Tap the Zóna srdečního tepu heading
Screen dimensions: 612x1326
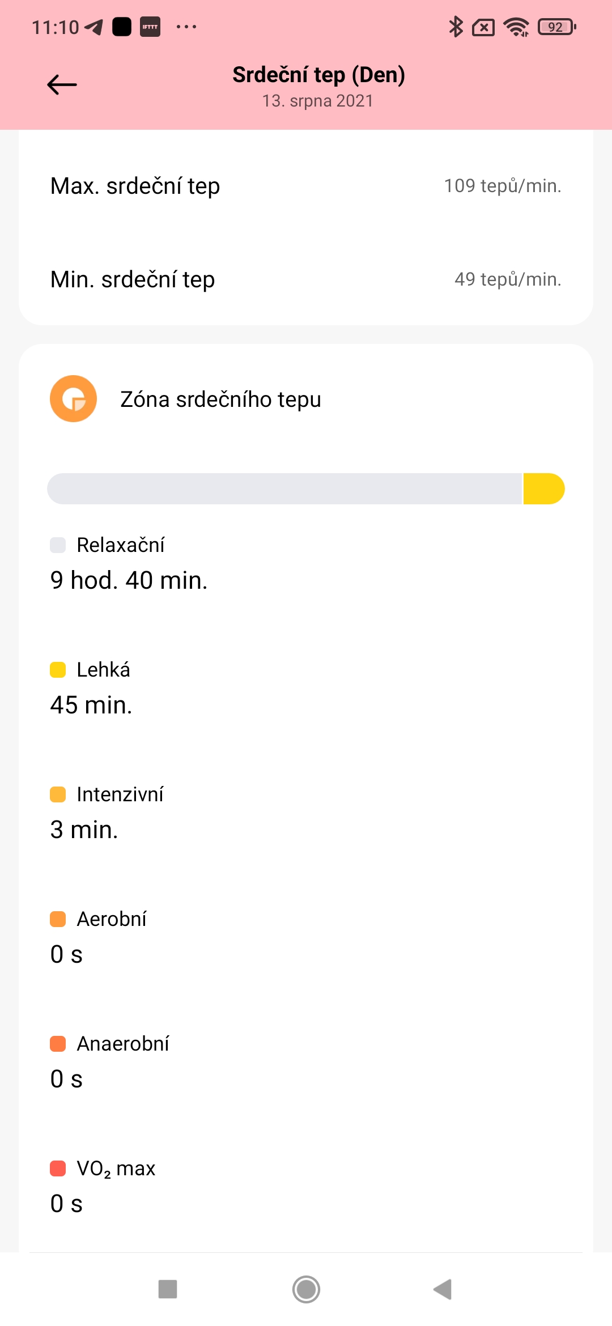tap(220, 399)
